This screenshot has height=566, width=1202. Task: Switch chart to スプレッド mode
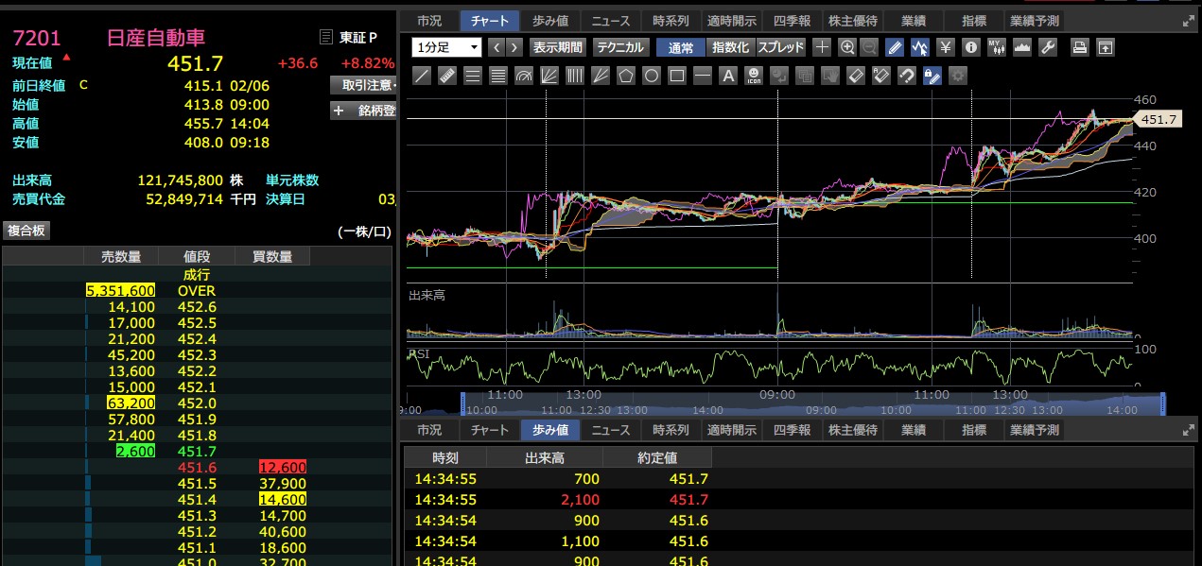pos(780,47)
